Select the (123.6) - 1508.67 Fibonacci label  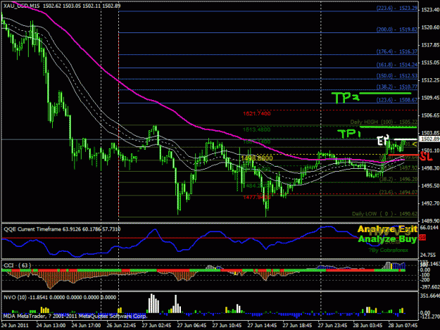point(397,100)
